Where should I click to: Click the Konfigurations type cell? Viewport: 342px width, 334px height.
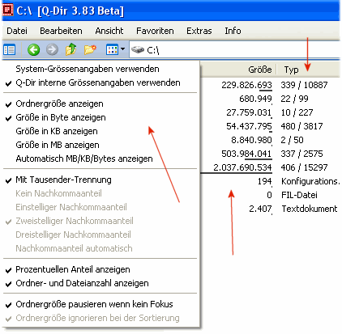[x=310, y=181]
